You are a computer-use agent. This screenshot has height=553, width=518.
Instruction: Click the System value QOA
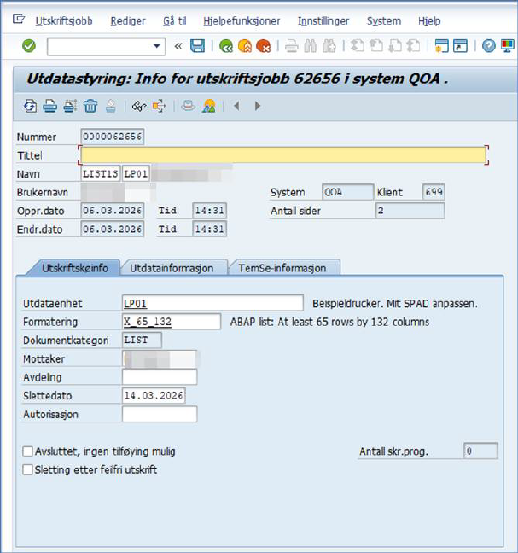[x=347, y=192]
